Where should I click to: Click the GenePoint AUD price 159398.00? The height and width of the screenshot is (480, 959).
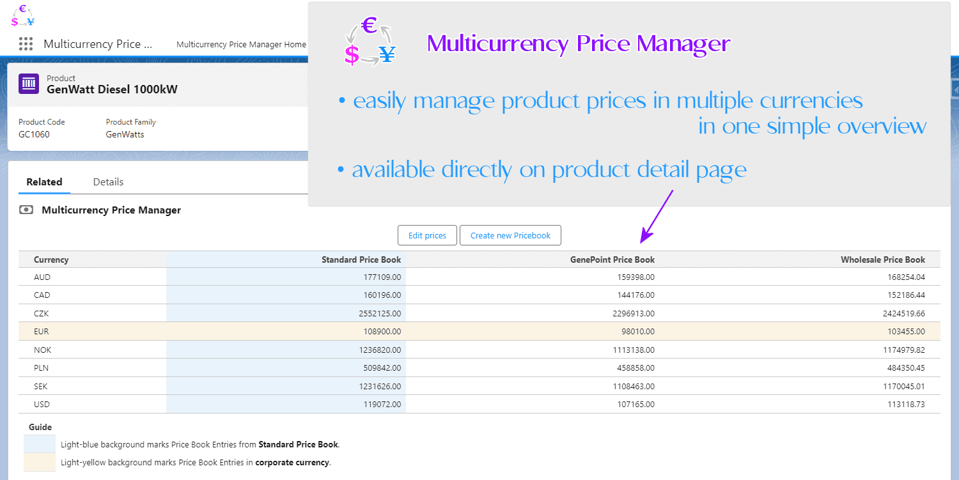[635, 277]
